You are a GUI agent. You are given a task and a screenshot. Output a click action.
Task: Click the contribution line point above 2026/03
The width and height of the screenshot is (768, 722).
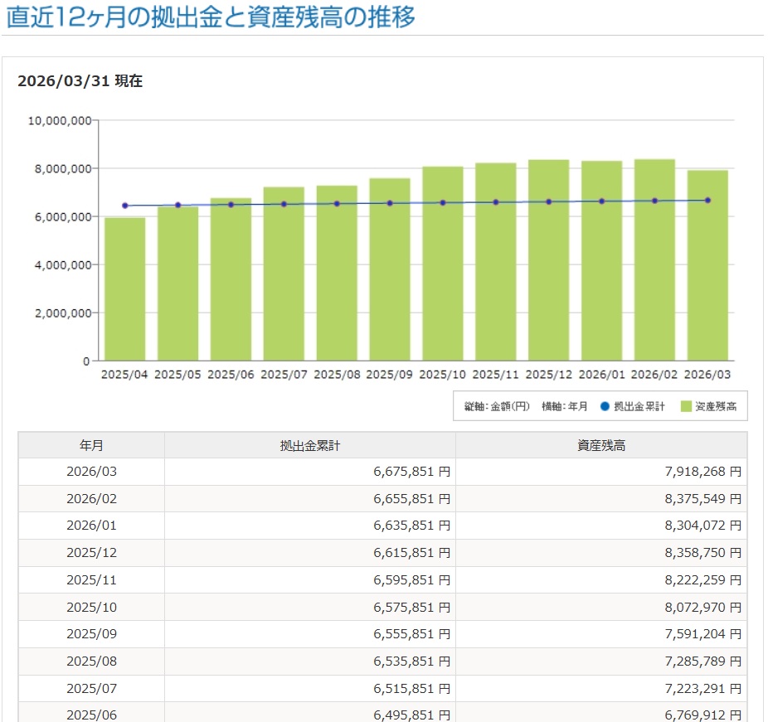707,200
